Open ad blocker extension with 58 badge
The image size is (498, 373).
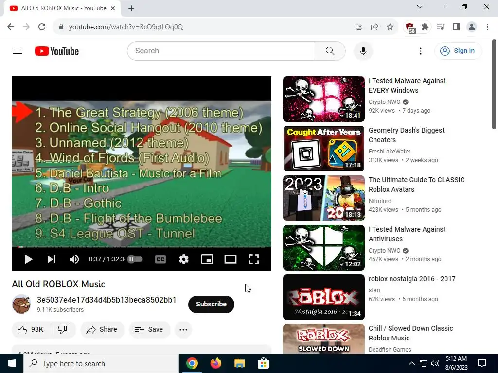click(x=410, y=27)
